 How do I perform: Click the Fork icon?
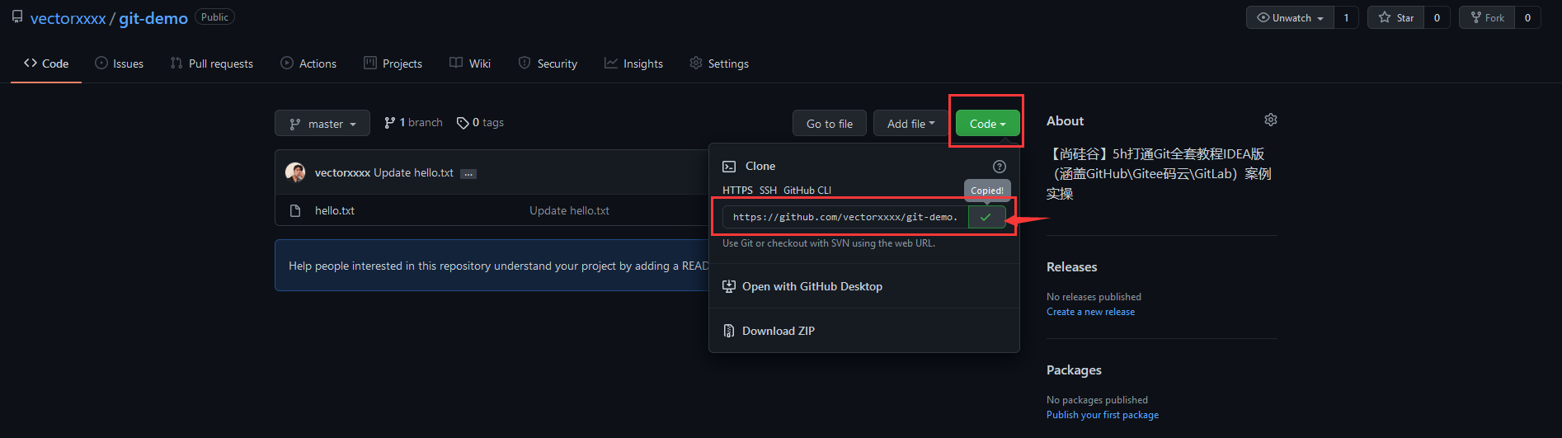click(1476, 17)
